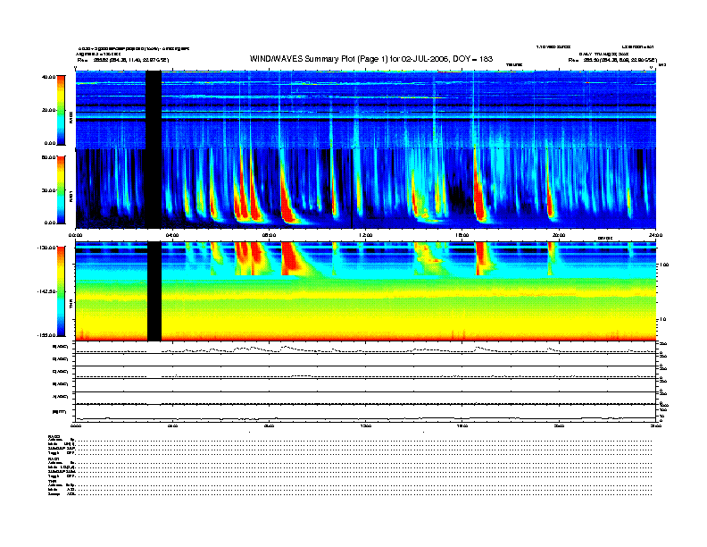Viewport: 707px width, 547px height.
Task: Click the black data gap in TNR spectrogram
Action: [154, 291]
